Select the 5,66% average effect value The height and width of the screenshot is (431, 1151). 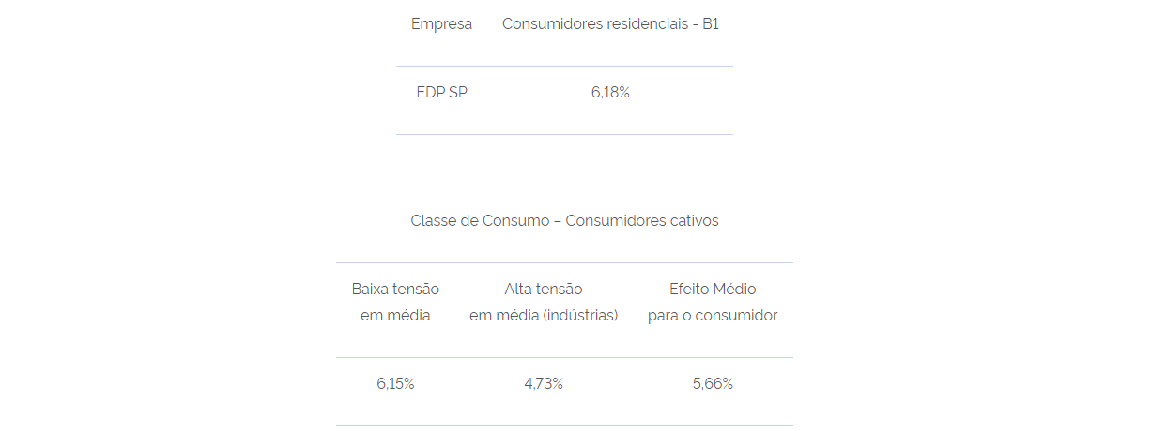(x=713, y=384)
